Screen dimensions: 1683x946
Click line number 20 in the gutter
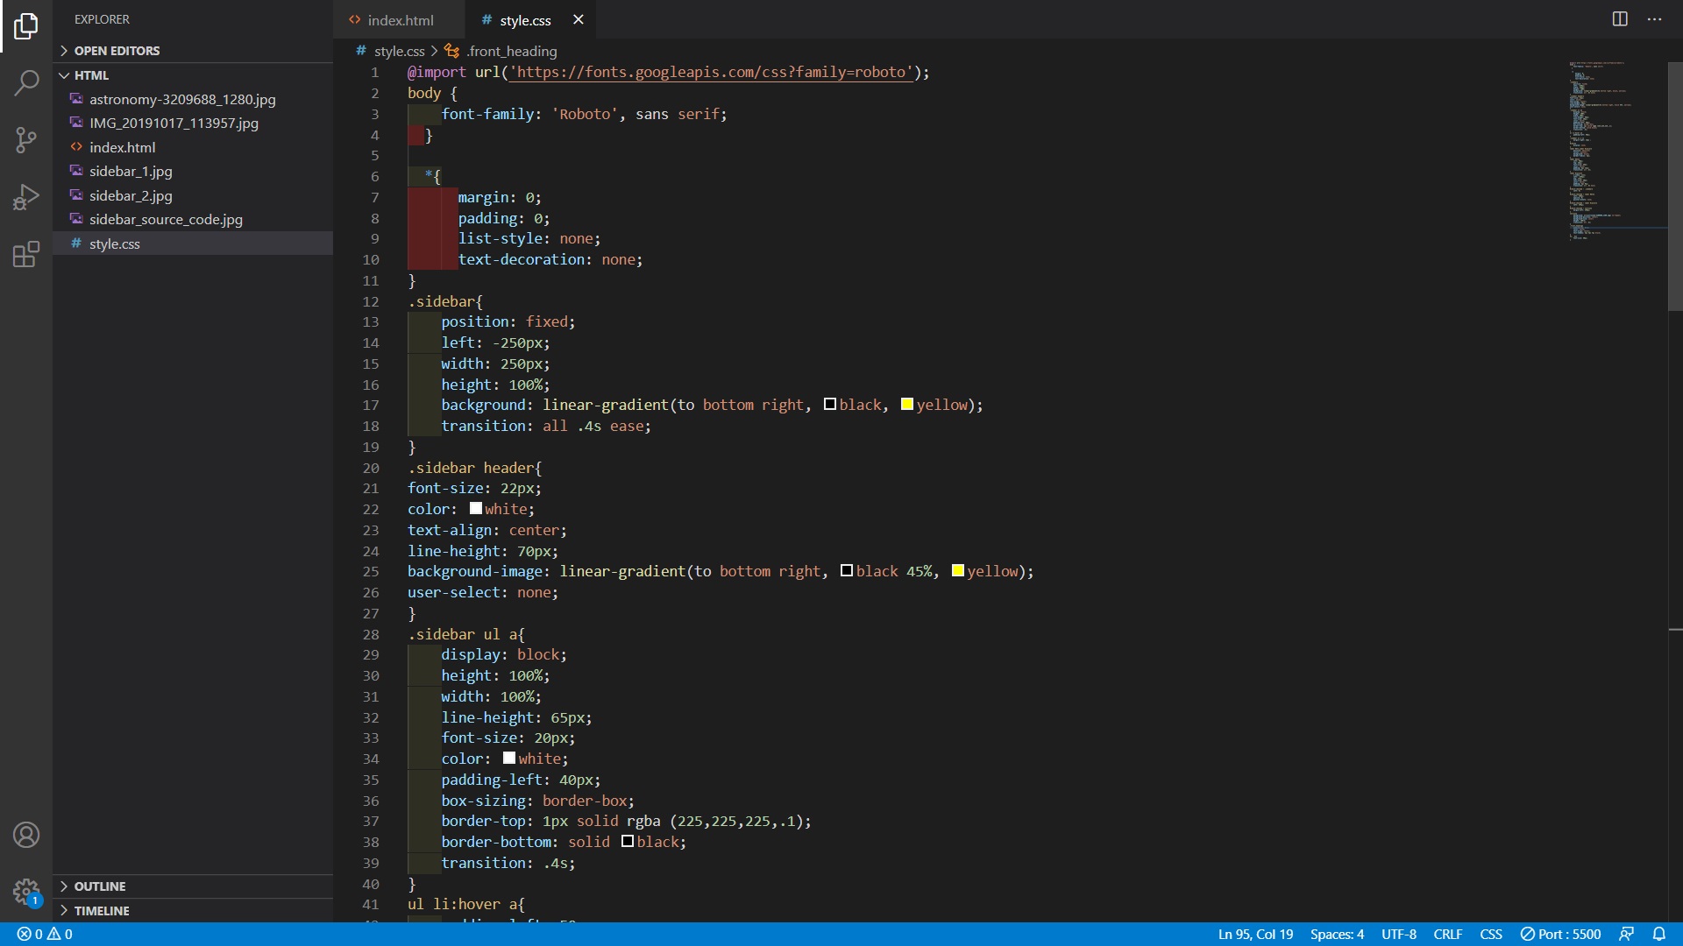[371, 468]
